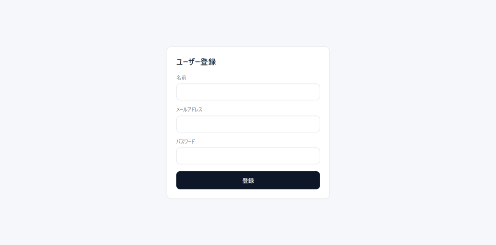Image resolution: width=496 pixels, height=245 pixels.
Task: Click the field directly above the 登録 button
Action: pyautogui.click(x=248, y=156)
